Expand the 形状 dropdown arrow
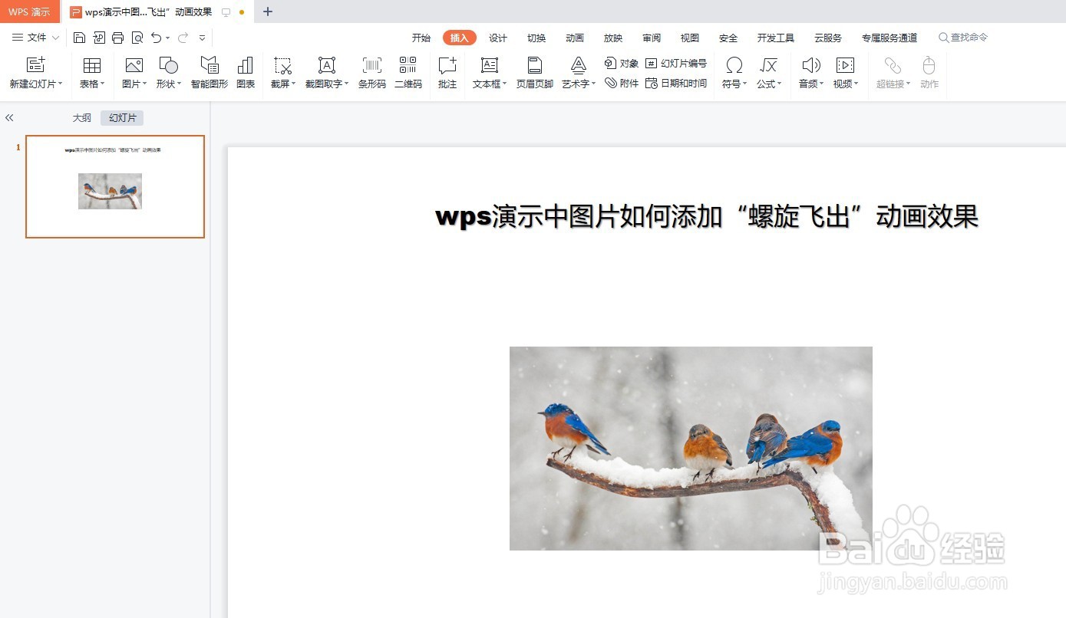 click(x=180, y=84)
